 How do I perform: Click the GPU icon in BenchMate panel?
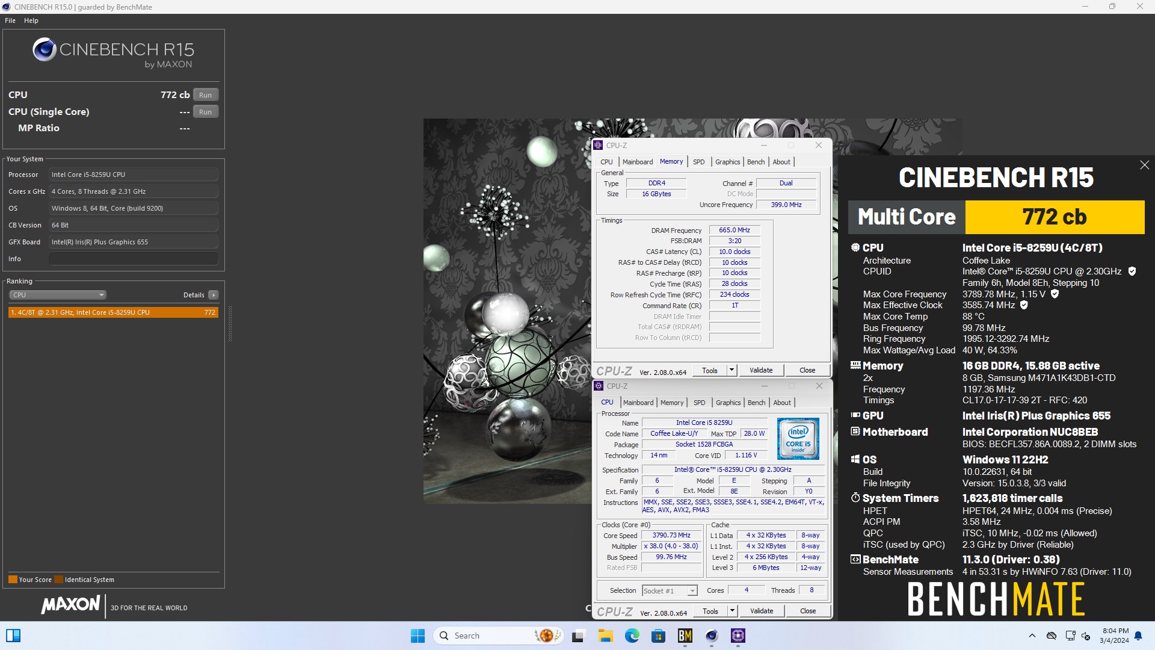point(855,415)
